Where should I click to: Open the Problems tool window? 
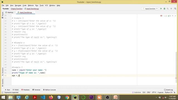click(x=25, y=90)
